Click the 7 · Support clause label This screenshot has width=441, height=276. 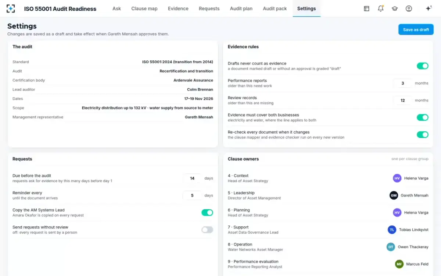pyautogui.click(x=238, y=227)
